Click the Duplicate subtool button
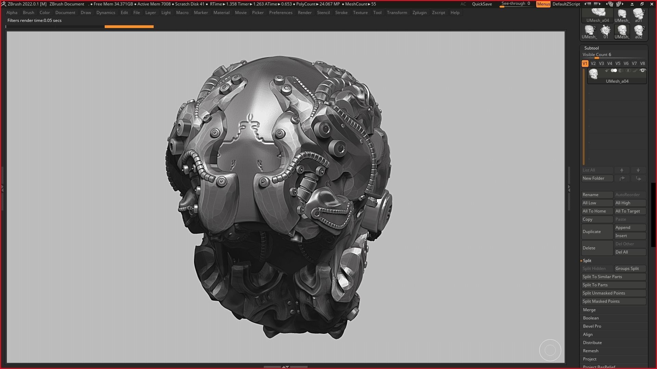657x369 pixels. (597, 232)
